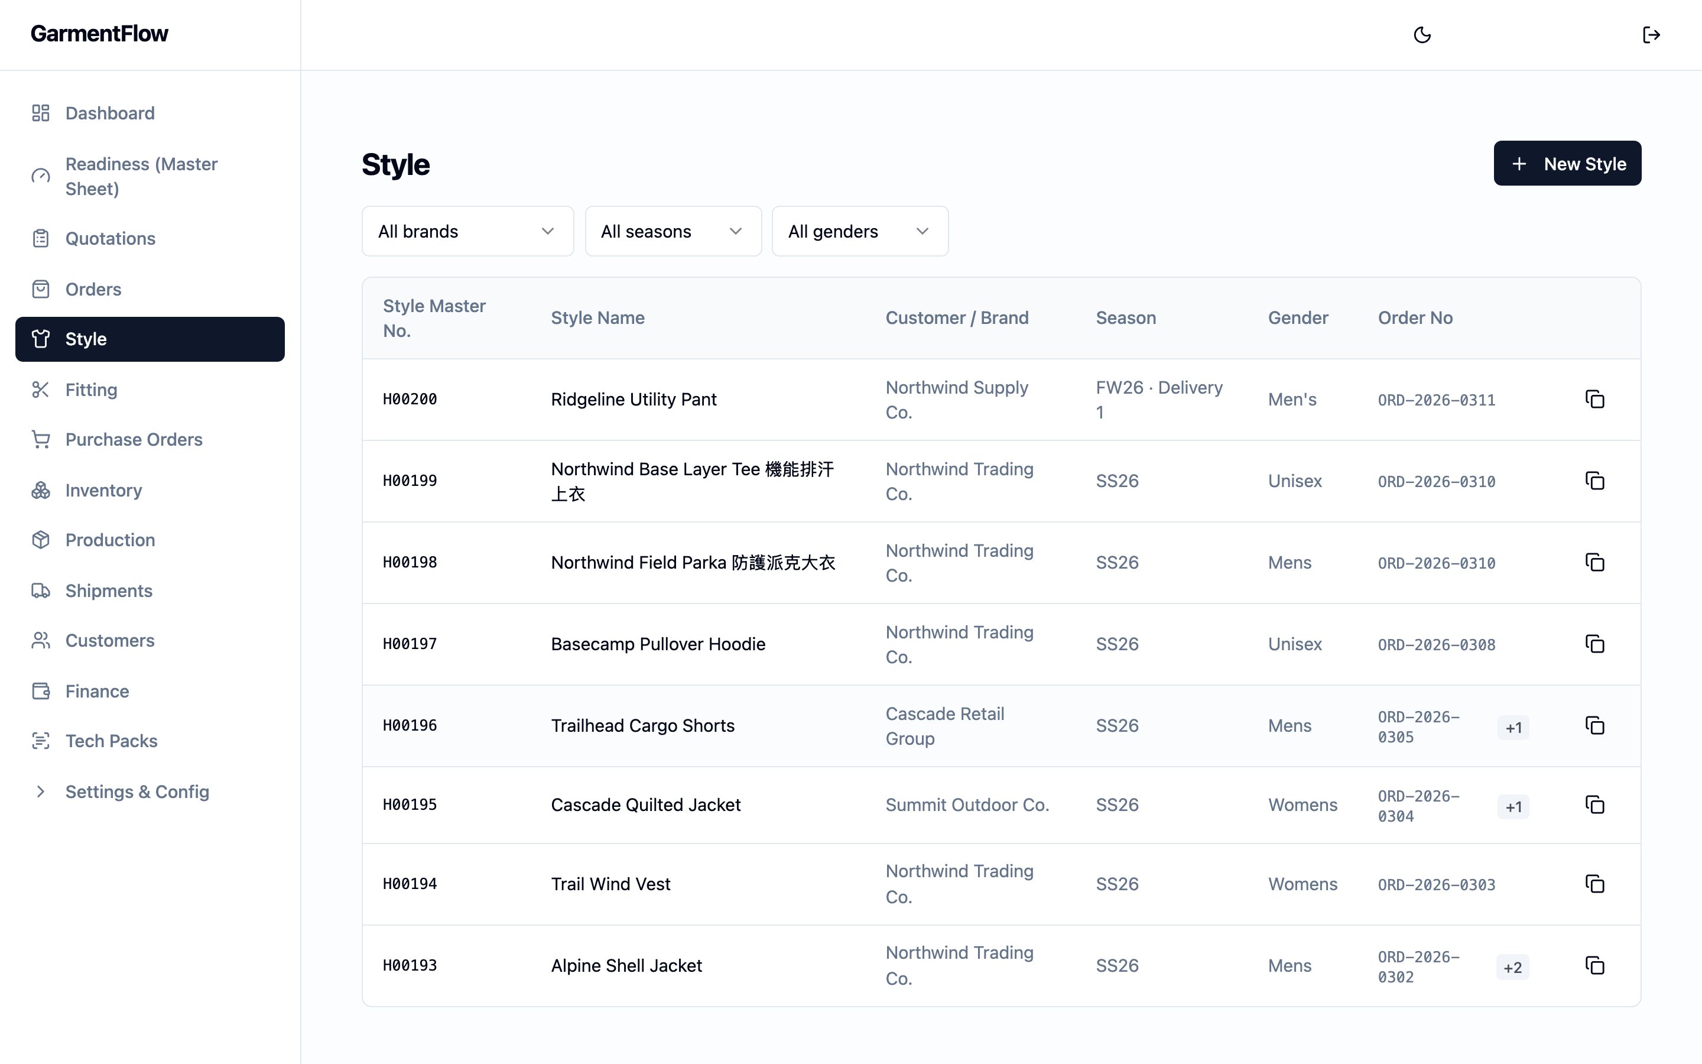
Task: Select the Ridgeline Utility Pant style name
Action: pos(634,399)
